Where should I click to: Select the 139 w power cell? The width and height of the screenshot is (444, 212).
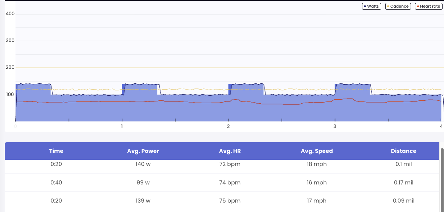[143, 201]
